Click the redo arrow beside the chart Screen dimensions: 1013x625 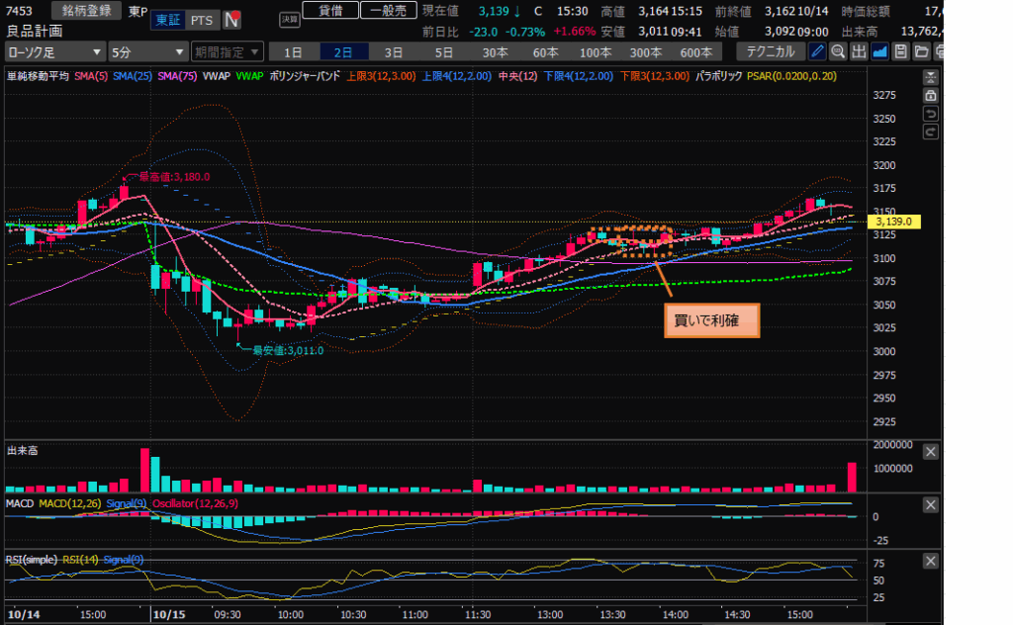point(930,132)
